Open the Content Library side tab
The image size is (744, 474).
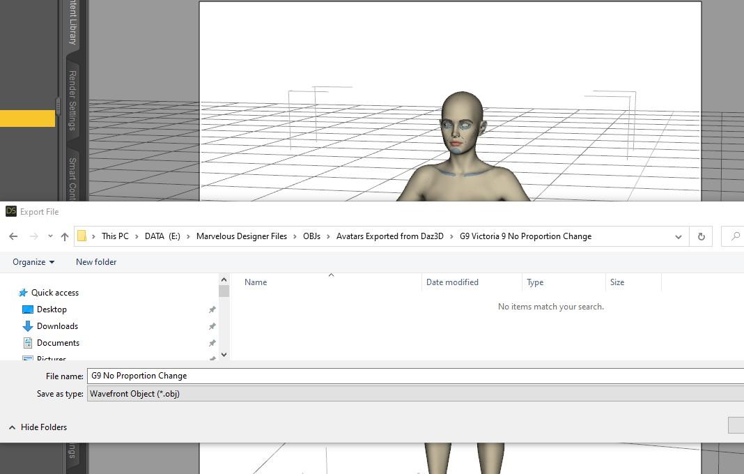point(72,23)
